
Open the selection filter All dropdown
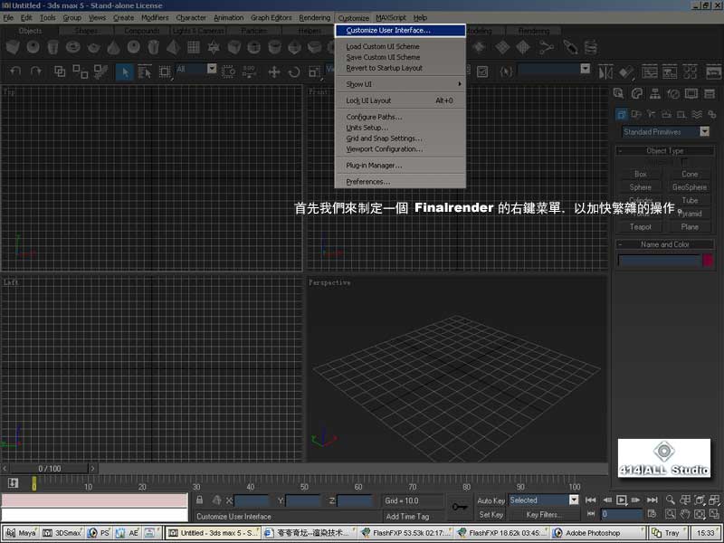tap(212, 69)
